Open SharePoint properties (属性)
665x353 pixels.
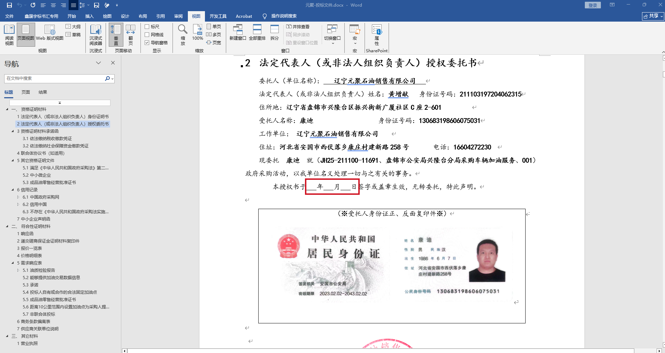click(x=377, y=35)
